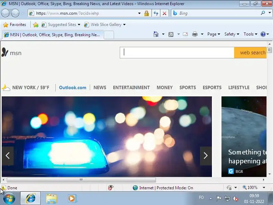Click the address bar URL field
The height and width of the screenshot is (205, 273).
point(83,13)
